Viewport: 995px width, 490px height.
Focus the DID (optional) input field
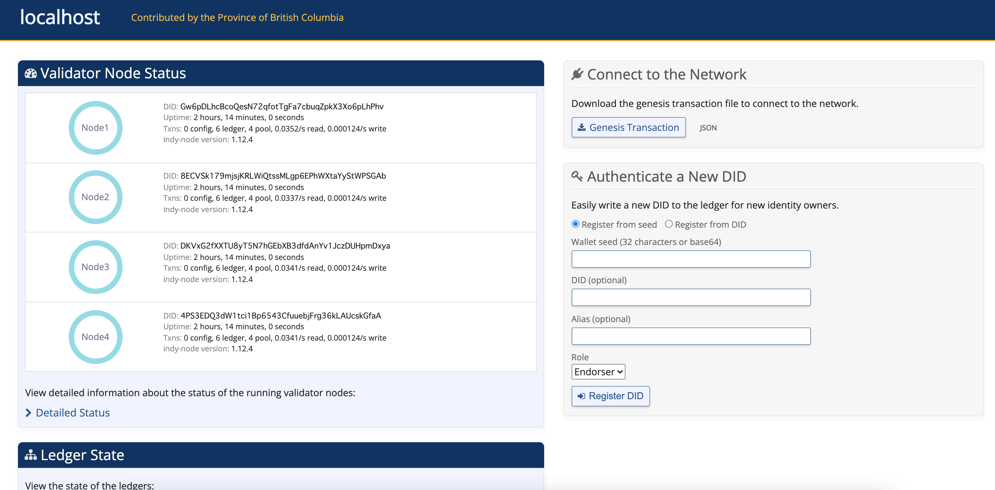pyautogui.click(x=691, y=297)
